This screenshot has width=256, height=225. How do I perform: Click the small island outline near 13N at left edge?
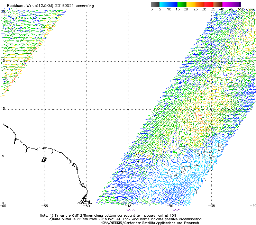[x=7, y=79]
